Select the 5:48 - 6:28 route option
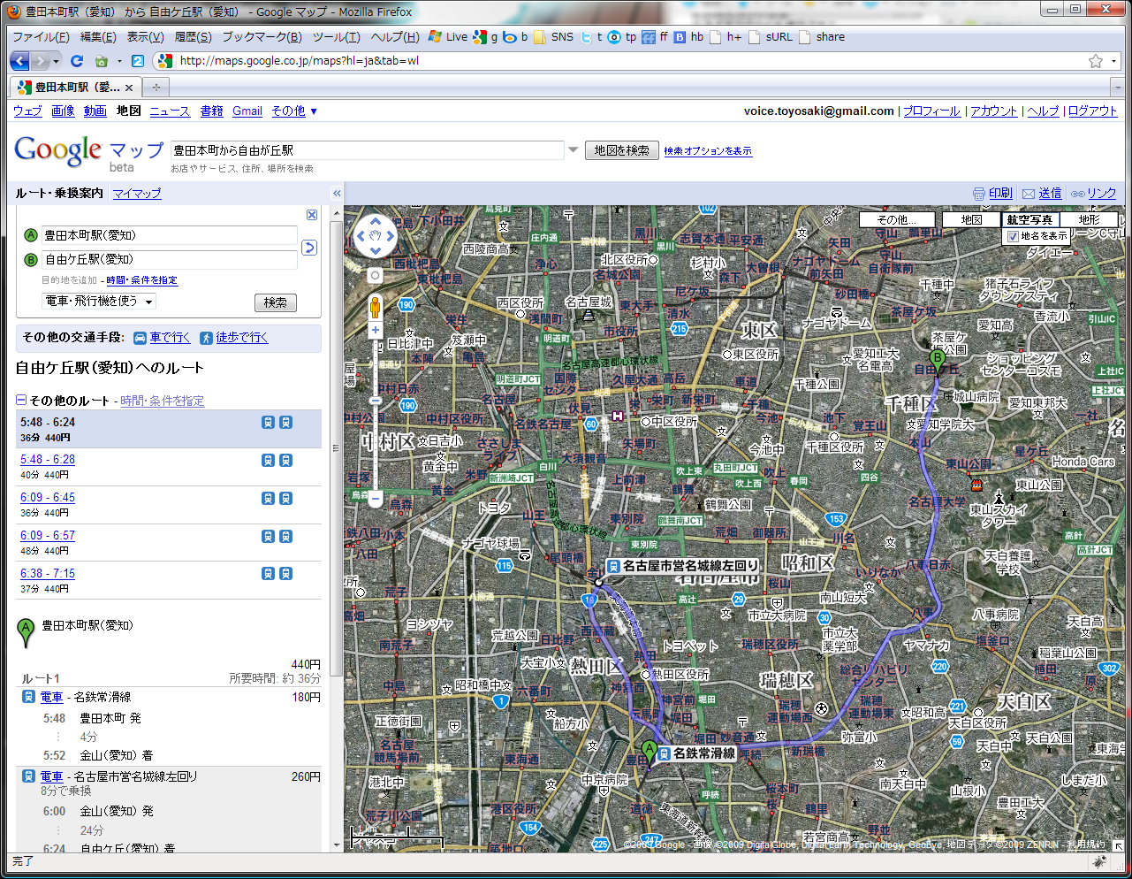Screen dimensions: 1132x879 point(48,460)
